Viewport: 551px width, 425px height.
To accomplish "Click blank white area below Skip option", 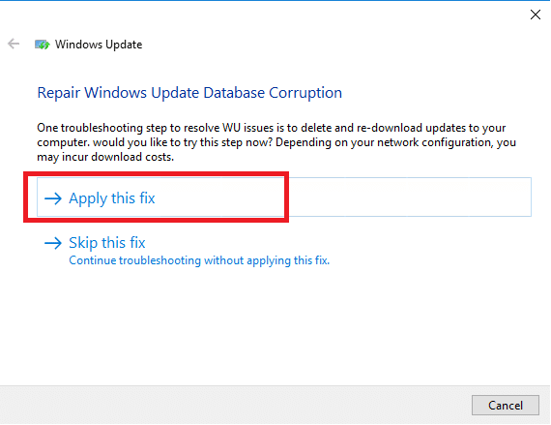I will (x=275, y=323).
